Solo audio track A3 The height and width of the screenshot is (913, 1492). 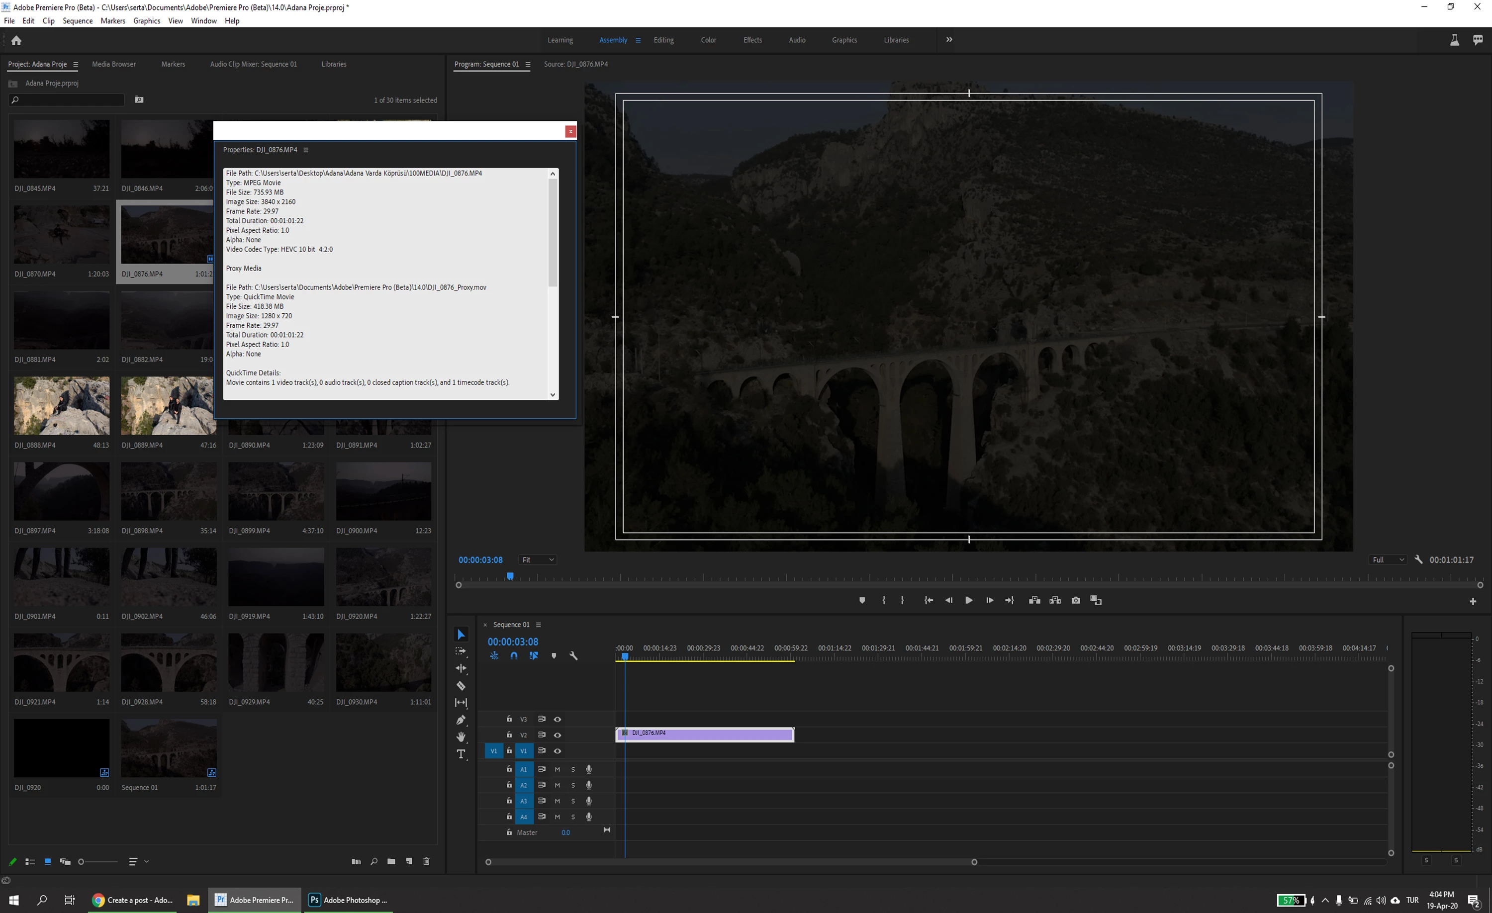pos(573,801)
